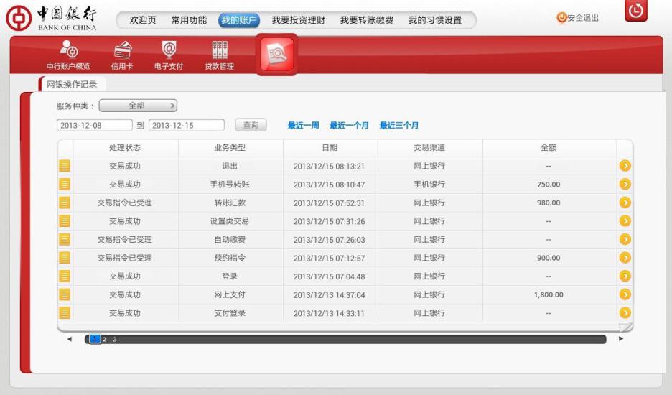Select the 我要投资理财 menu item
This screenshot has height=395, width=672.
click(298, 20)
